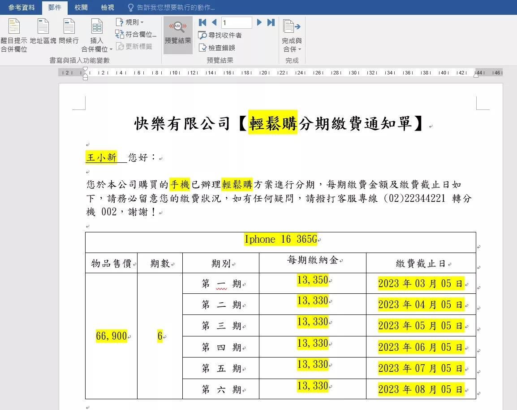Go to the first record

click(x=202, y=22)
